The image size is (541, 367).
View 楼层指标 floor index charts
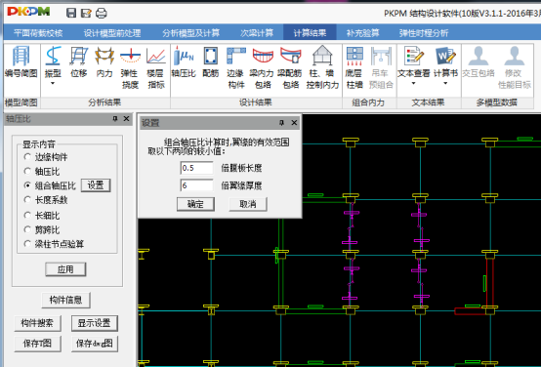point(155,67)
